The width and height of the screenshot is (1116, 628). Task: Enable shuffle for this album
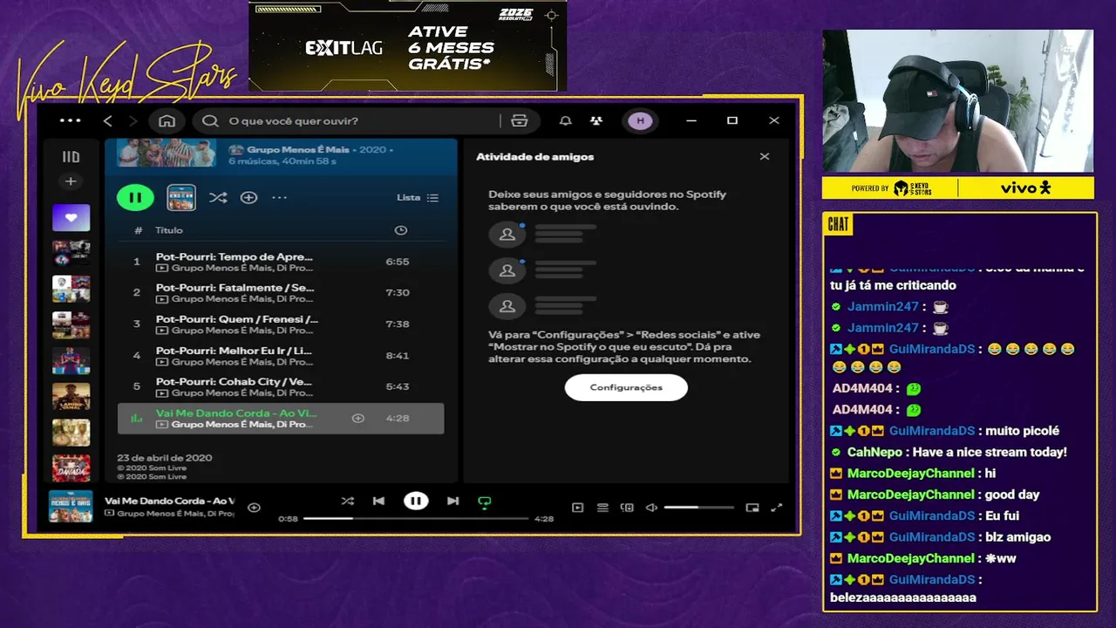pos(218,198)
